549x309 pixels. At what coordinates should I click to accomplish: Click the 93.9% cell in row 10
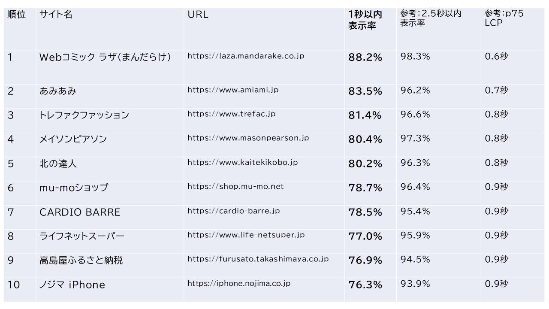415,284
